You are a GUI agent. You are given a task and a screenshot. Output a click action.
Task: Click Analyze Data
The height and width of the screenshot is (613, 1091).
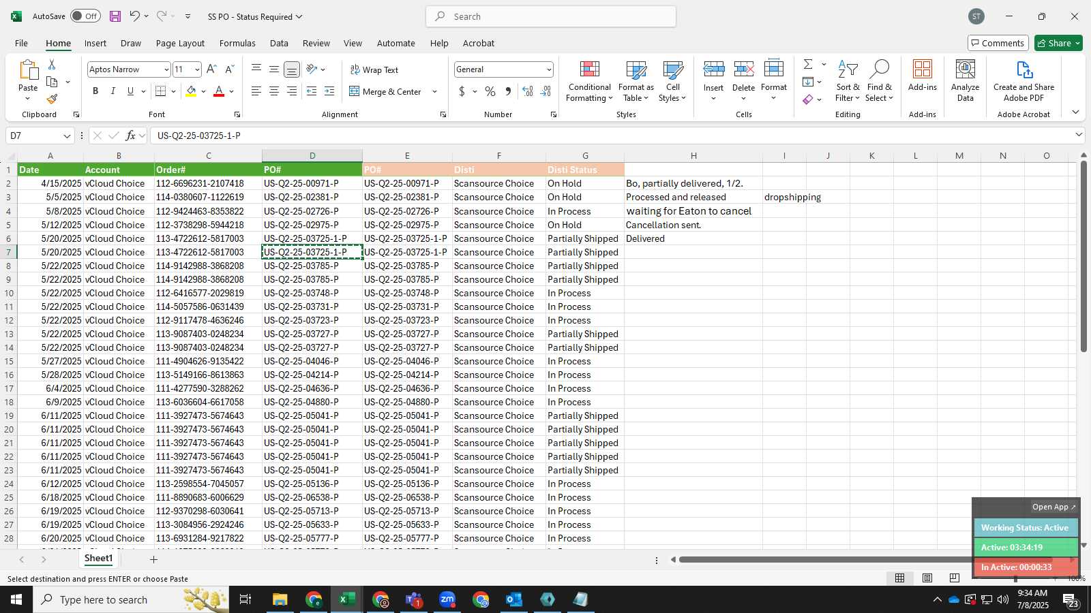point(965,81)
